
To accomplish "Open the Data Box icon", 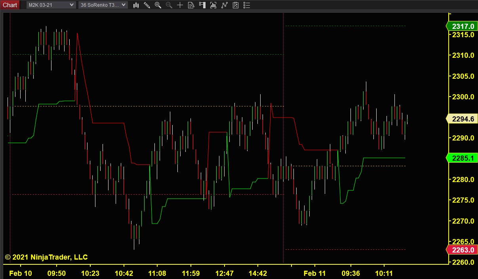I will click(x=191, y=5).
